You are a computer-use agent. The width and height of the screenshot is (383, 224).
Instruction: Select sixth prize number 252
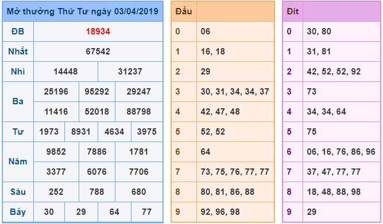56,192
